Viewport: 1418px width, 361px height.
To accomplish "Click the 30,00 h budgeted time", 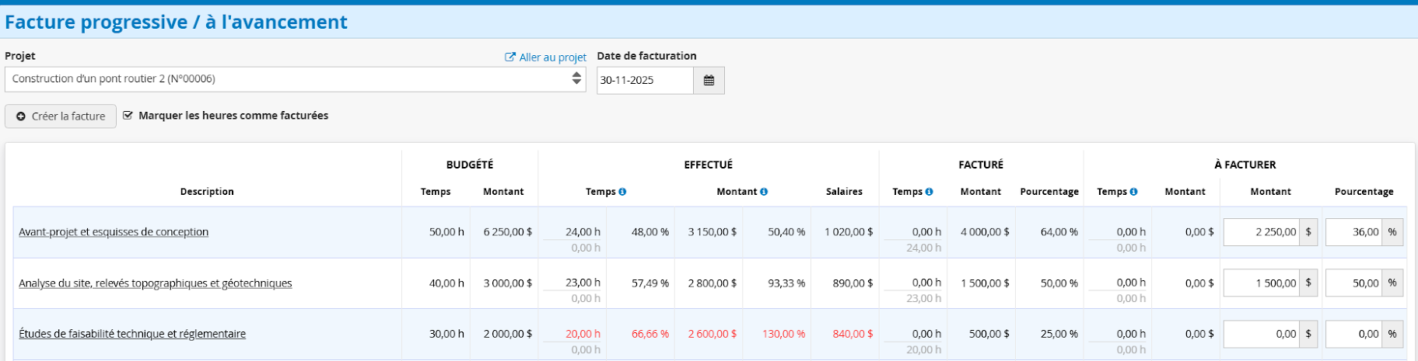I will pos(446,334).
